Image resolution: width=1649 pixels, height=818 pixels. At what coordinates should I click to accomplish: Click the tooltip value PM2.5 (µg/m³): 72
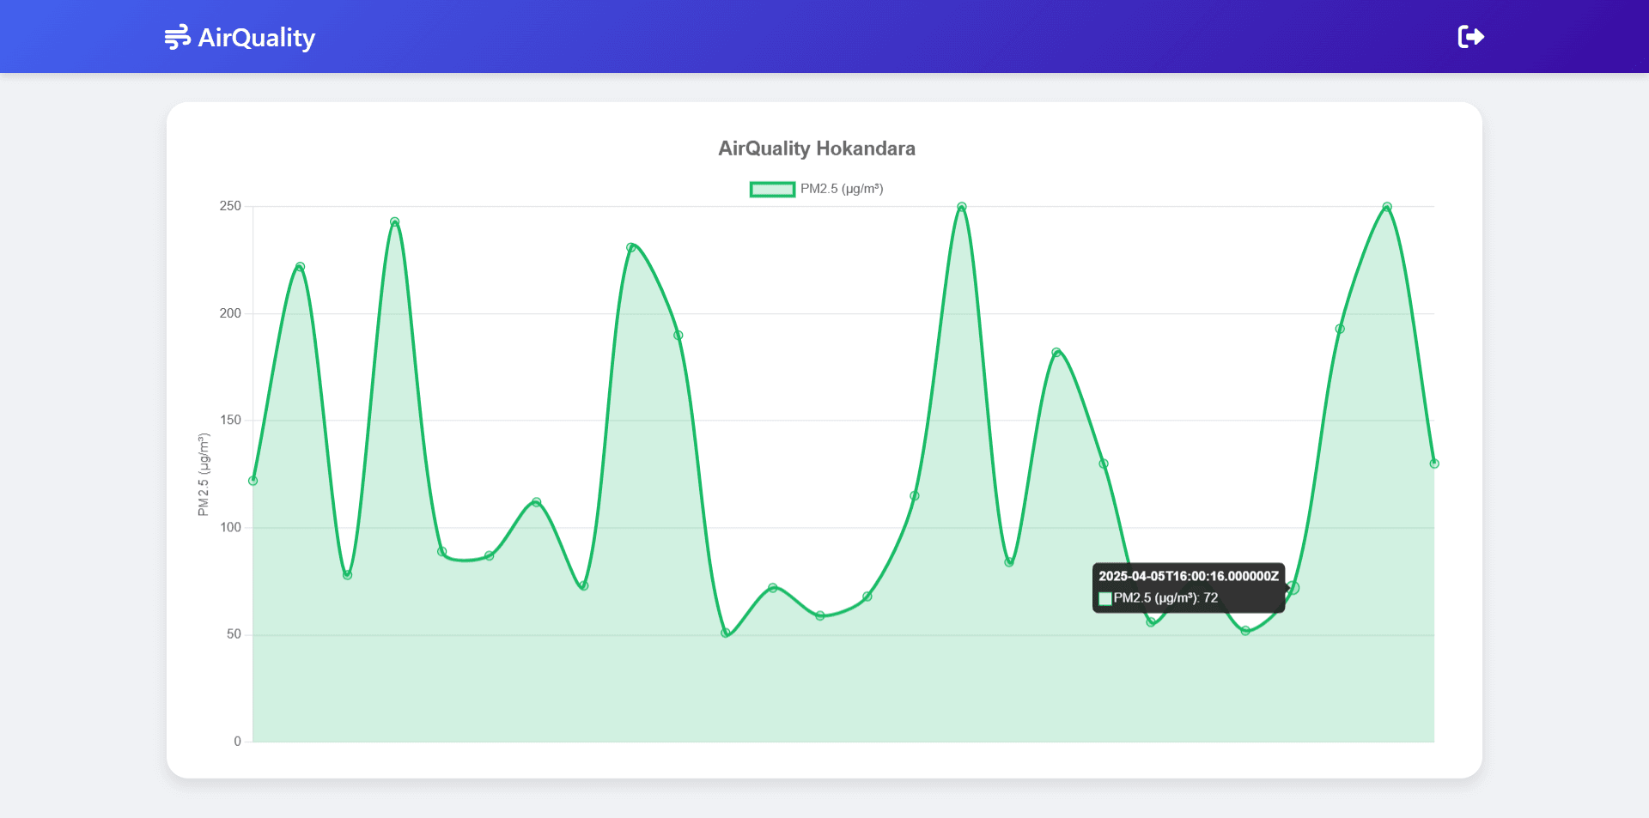1165,598
